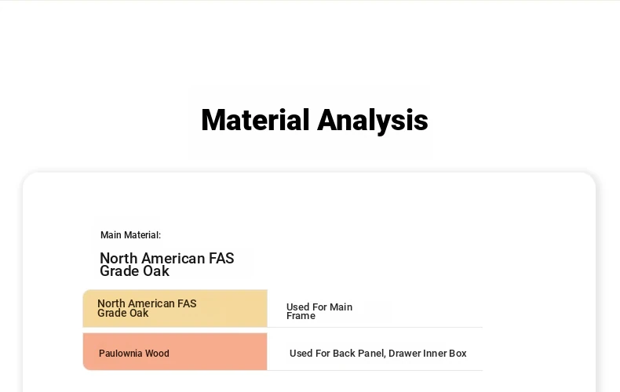Click the word "Frame" in the first row
Screen dimensions: 620x392
click(x=301, y=316)
